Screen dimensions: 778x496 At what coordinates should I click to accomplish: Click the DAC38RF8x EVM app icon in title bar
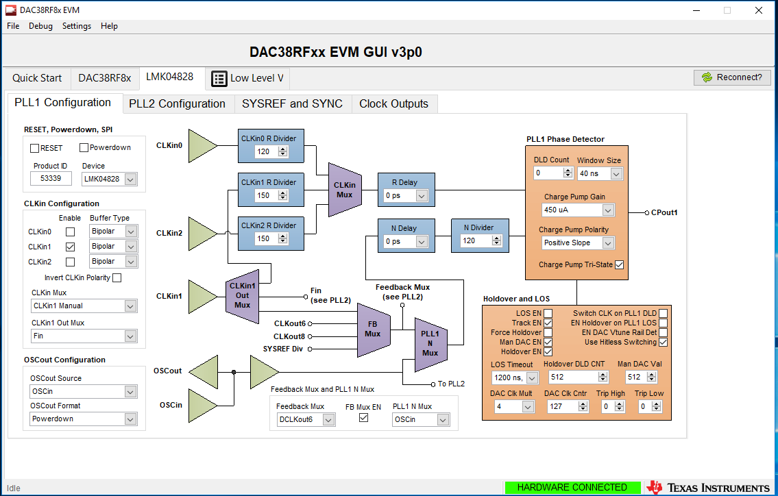(x=11, y=10)
